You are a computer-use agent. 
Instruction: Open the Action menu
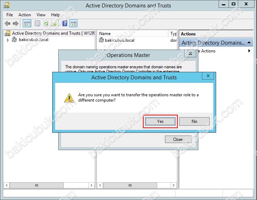(25, 15)
